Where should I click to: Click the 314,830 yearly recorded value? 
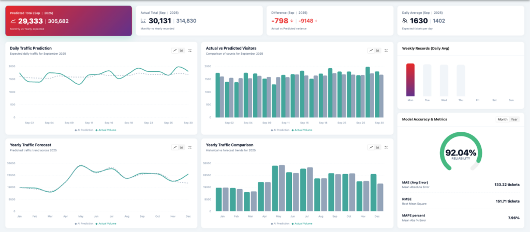(x=186, y=21)
